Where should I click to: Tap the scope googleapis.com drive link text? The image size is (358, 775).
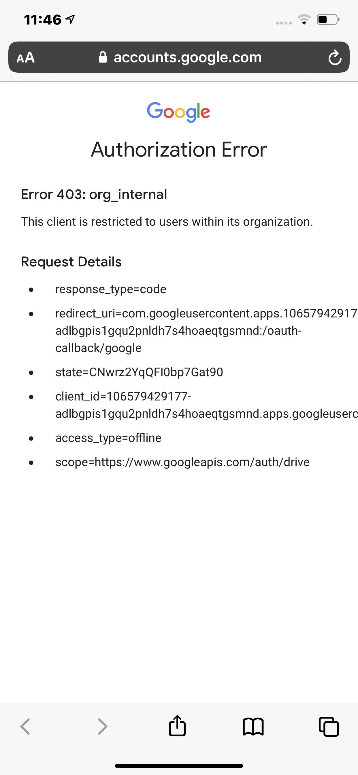182,462
